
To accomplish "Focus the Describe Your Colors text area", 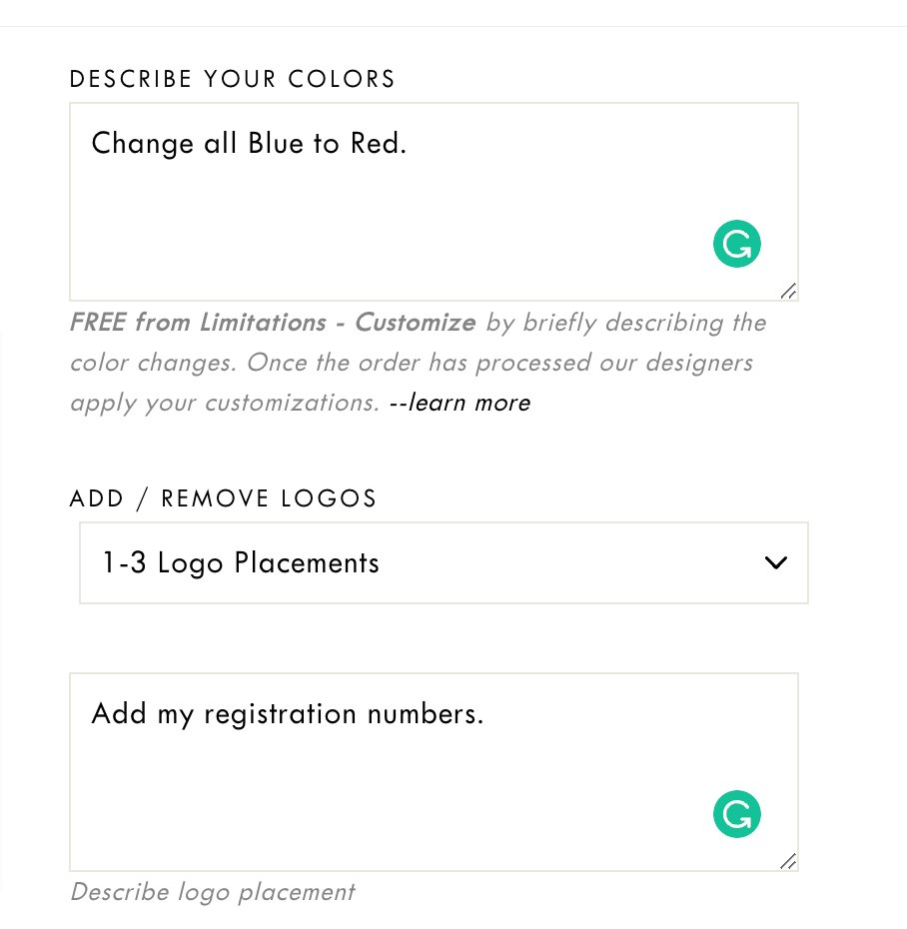I will pos(434,202).
